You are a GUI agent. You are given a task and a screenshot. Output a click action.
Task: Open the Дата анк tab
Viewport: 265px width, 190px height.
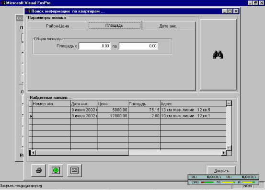coord(168,26)
